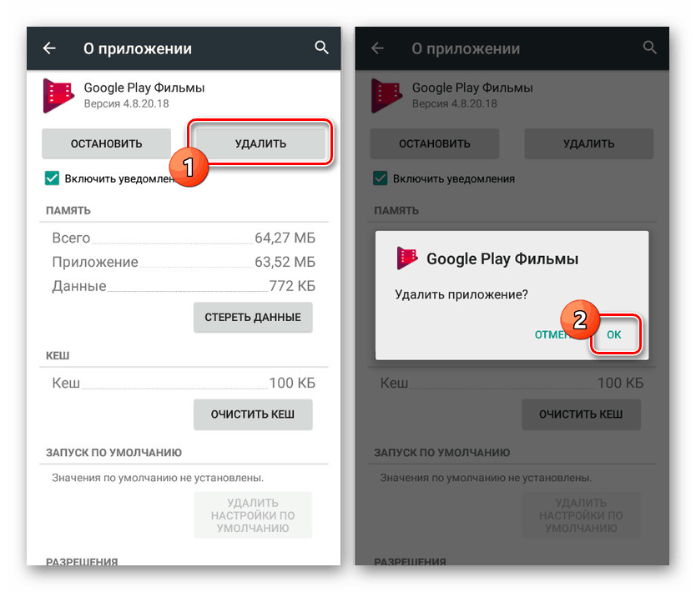
Task: Tap the ОСТАНОВИТЬ button on left screen
Action: point(107,143)
